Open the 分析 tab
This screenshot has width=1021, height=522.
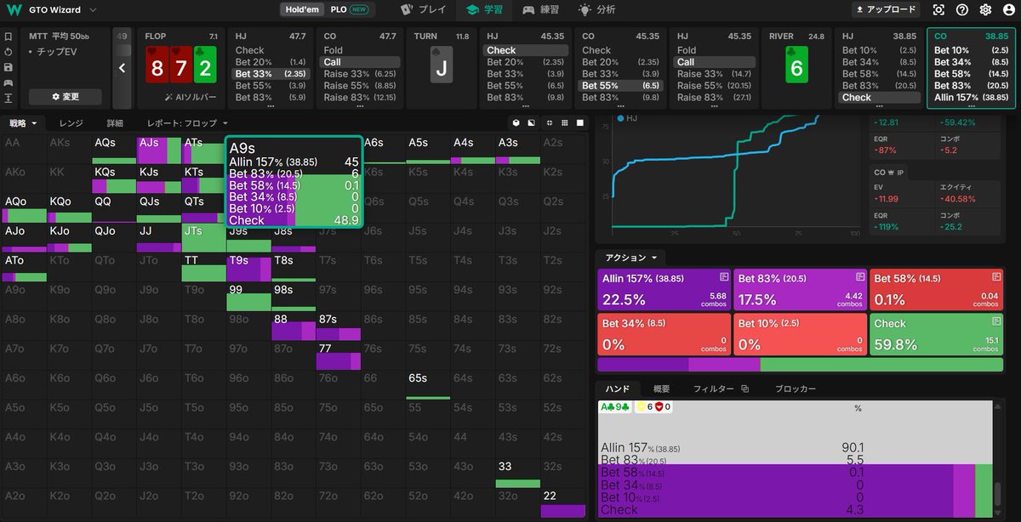[x=597, y=10]
